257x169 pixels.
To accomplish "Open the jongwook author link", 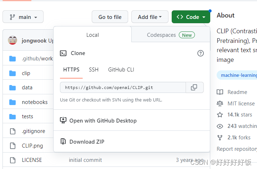I will point(34,40).
